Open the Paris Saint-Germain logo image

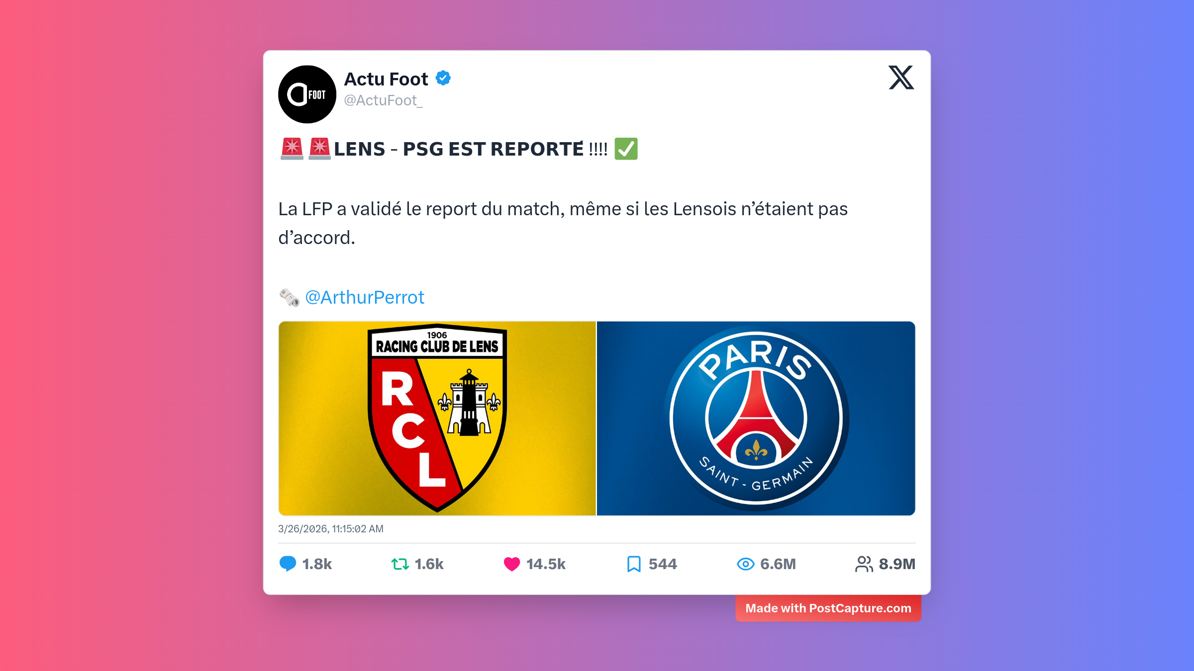coord(756,419)
